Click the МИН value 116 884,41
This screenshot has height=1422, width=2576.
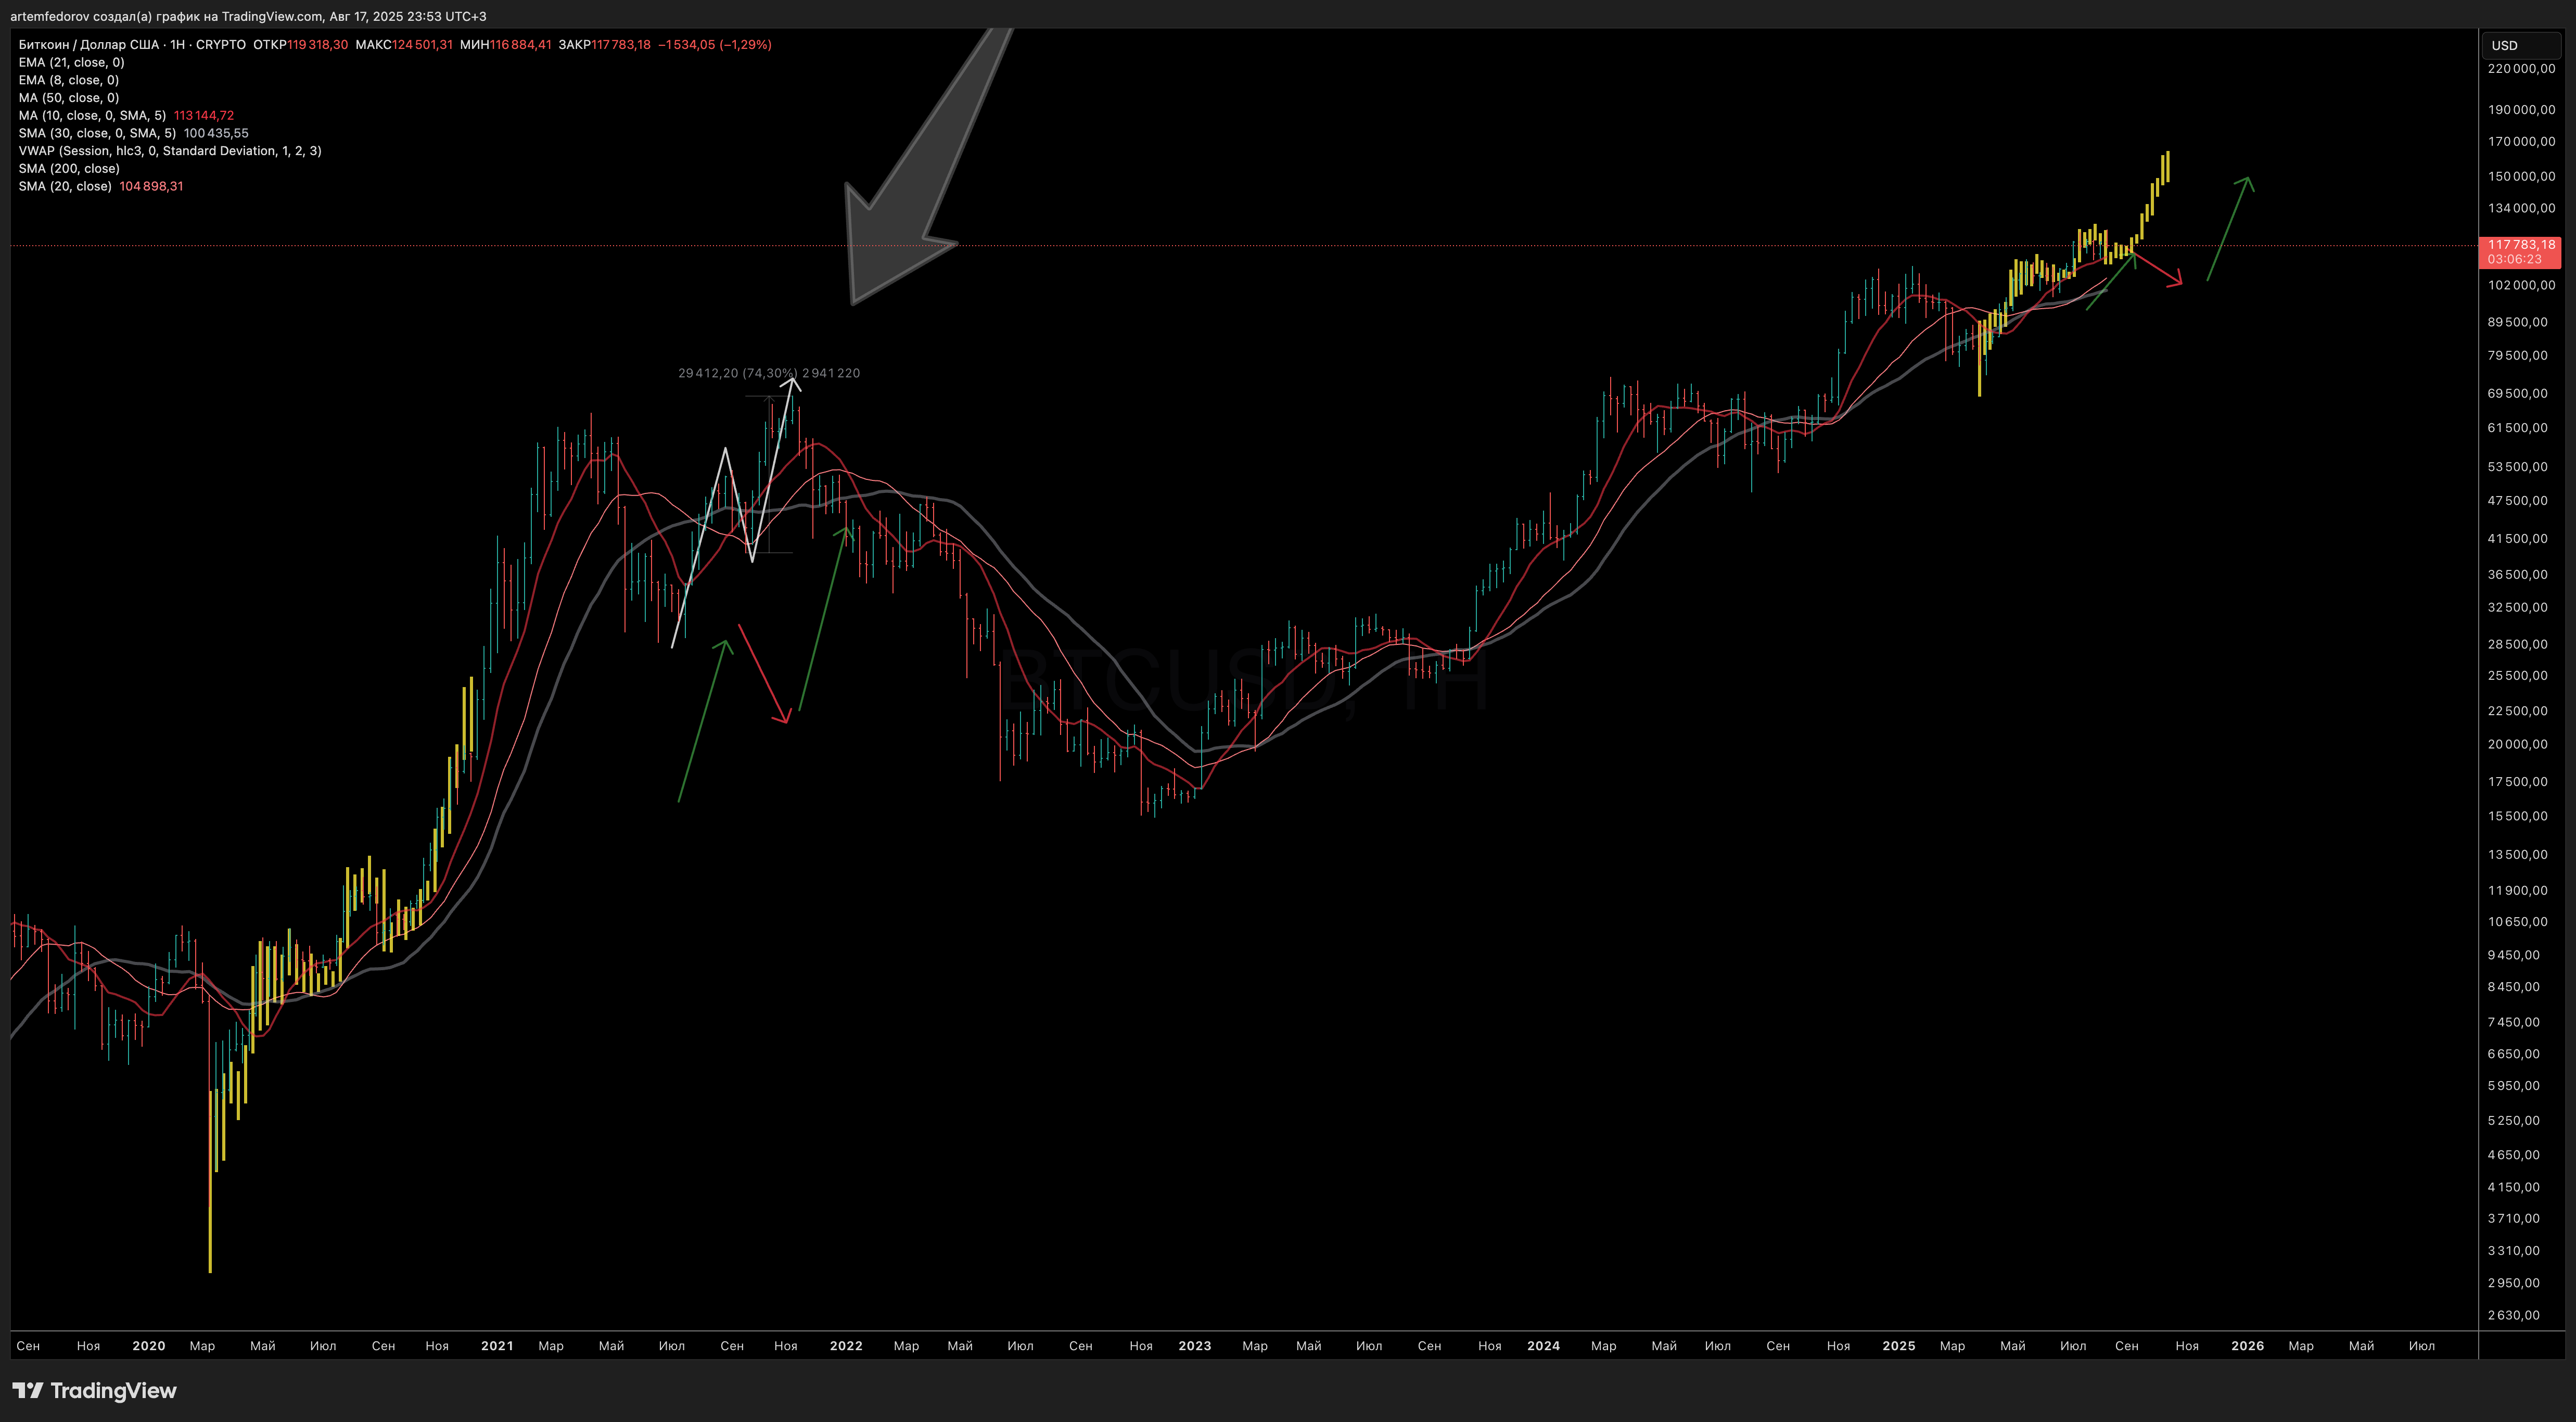coord(520,45)
